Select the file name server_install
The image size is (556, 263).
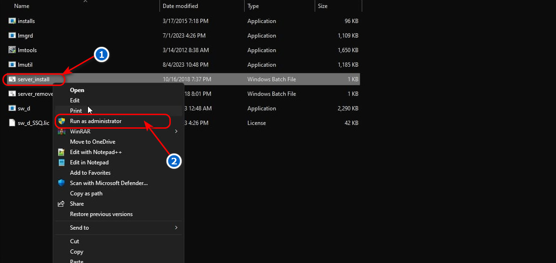[34, 79]
